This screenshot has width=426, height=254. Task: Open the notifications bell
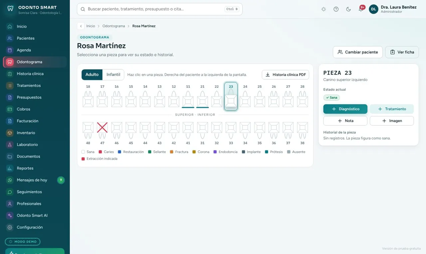click(x=361, y=9)
